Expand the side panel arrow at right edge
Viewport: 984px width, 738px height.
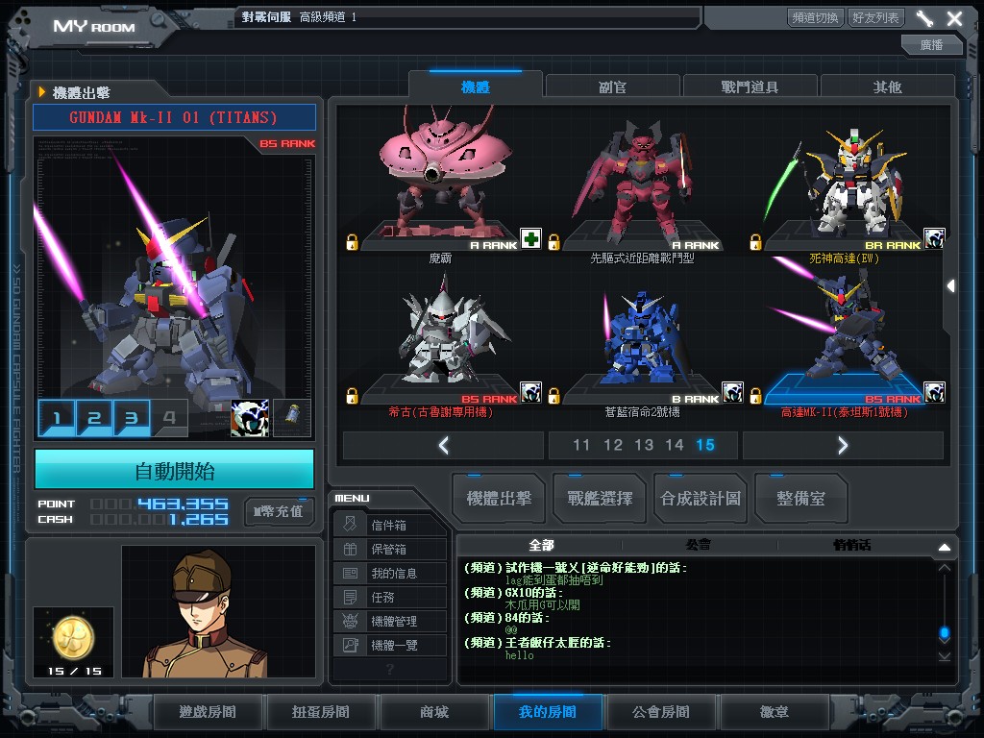(x=951, y=286)
